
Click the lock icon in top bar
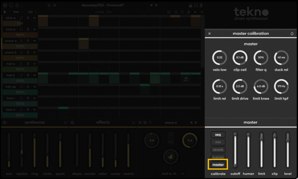[191, 5]
